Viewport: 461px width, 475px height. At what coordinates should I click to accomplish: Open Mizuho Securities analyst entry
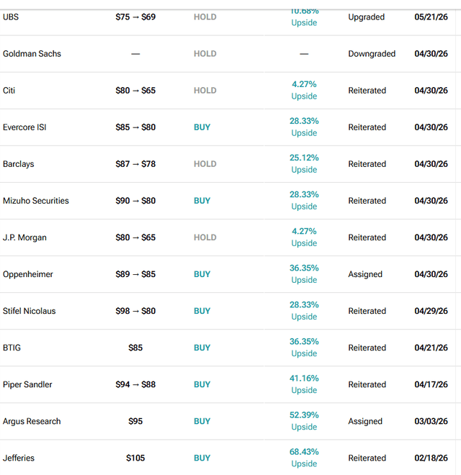click(x=36, y=201)
